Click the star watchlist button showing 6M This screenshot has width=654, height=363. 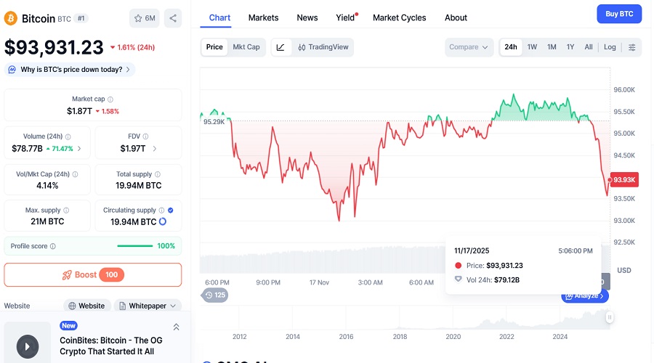[145, 18]
